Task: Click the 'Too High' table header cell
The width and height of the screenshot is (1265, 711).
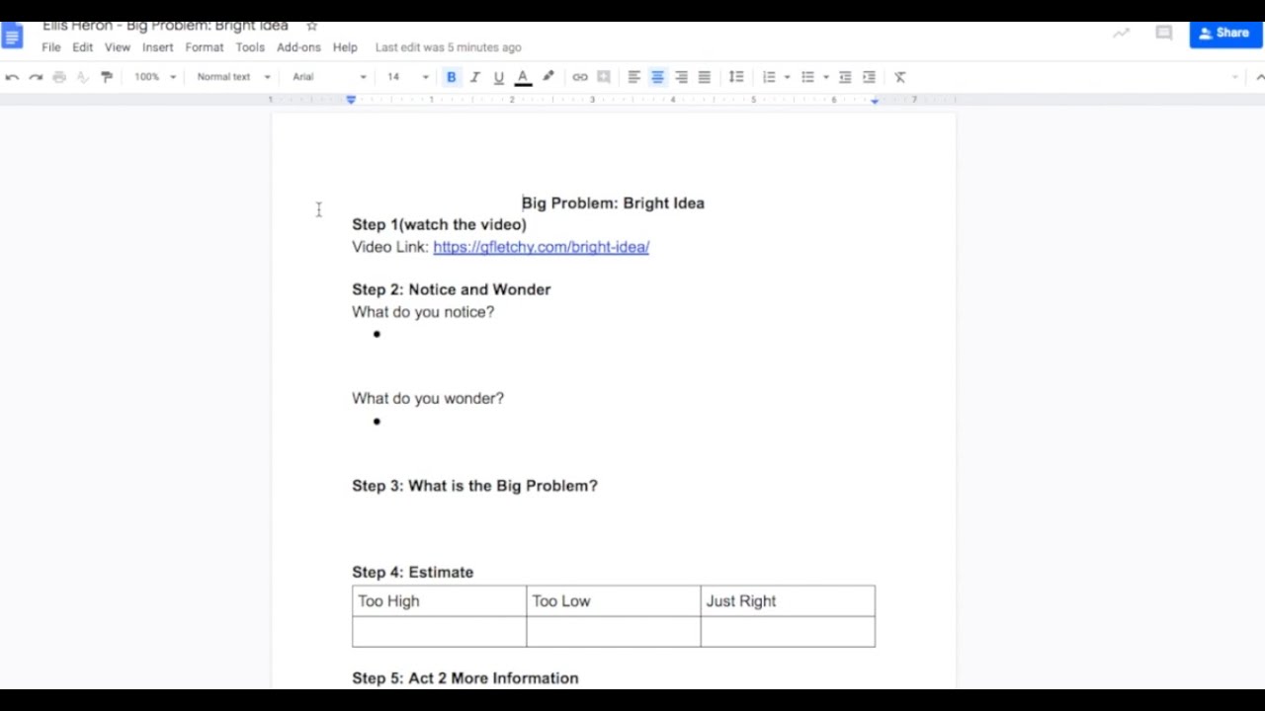Action: [439, 601]
